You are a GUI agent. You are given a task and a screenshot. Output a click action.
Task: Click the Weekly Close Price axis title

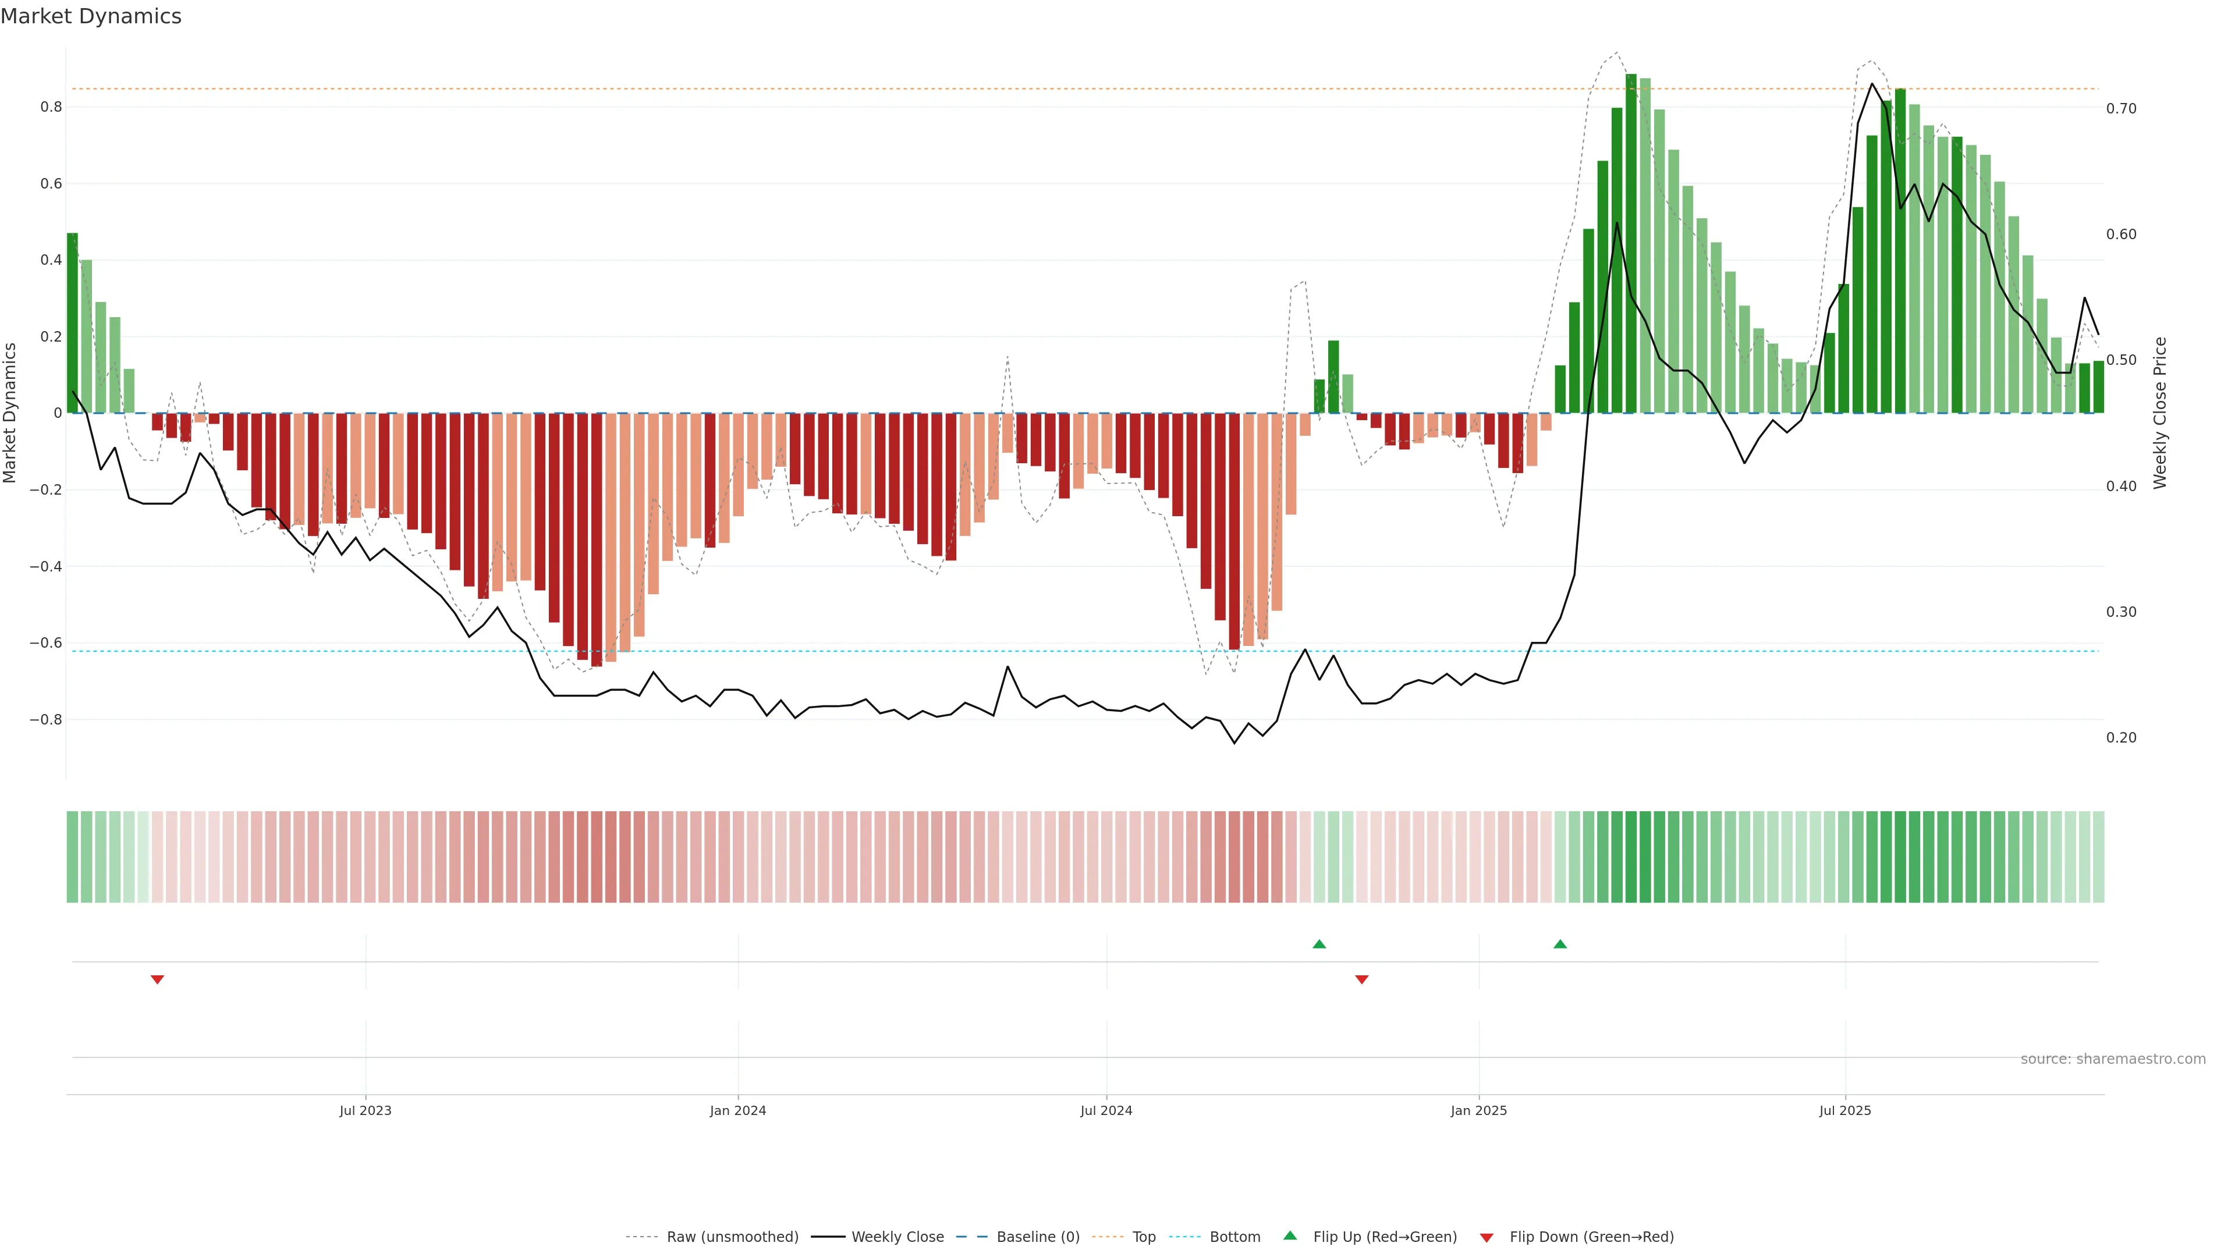tap(2159, 413)
